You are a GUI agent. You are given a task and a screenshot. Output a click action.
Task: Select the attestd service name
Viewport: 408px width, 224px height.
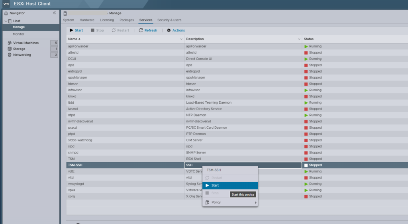tap(73, 53)
